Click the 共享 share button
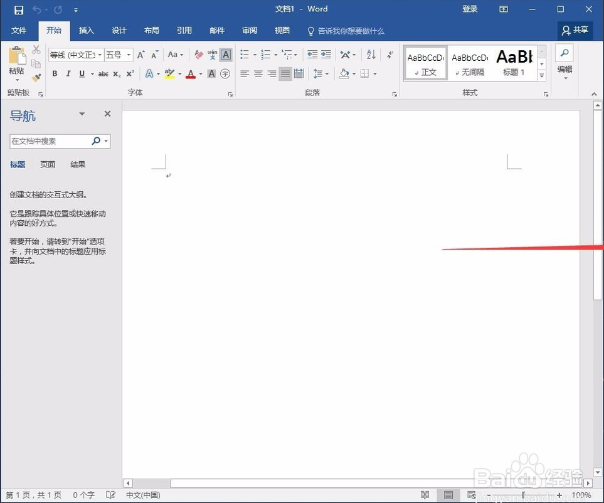 (x=575, y=30)
